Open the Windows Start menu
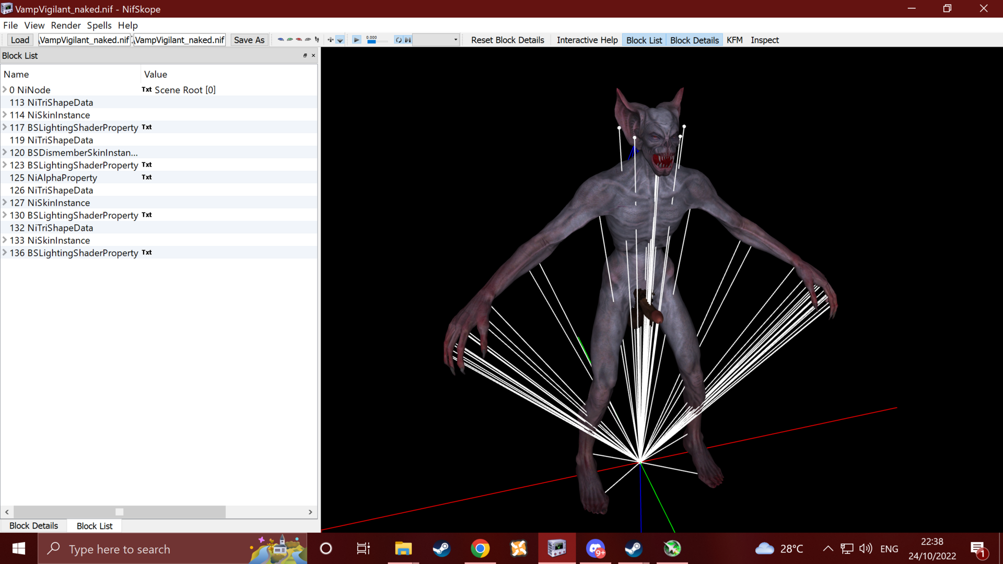The height and width of the screenshot is (564, 1003). 19,548
